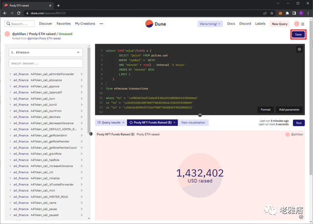Screen dimensions: 313x224
Task: Close Pooly NFT Funds Raised visualization tab
Action: 175,122
